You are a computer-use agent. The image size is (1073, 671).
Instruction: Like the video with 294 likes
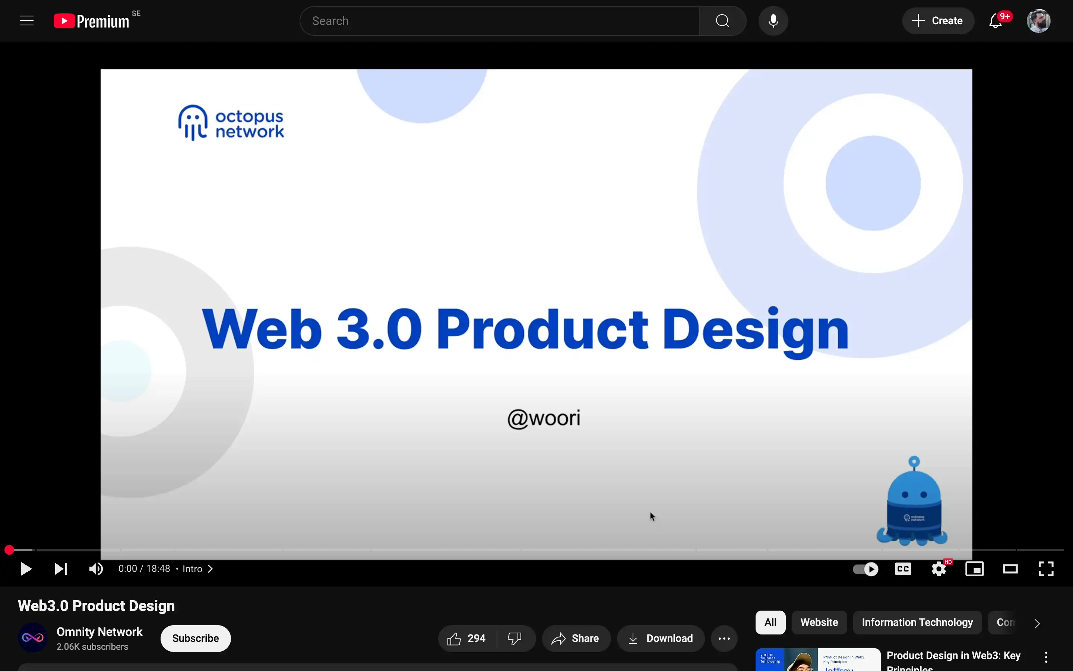click(467, 638)
